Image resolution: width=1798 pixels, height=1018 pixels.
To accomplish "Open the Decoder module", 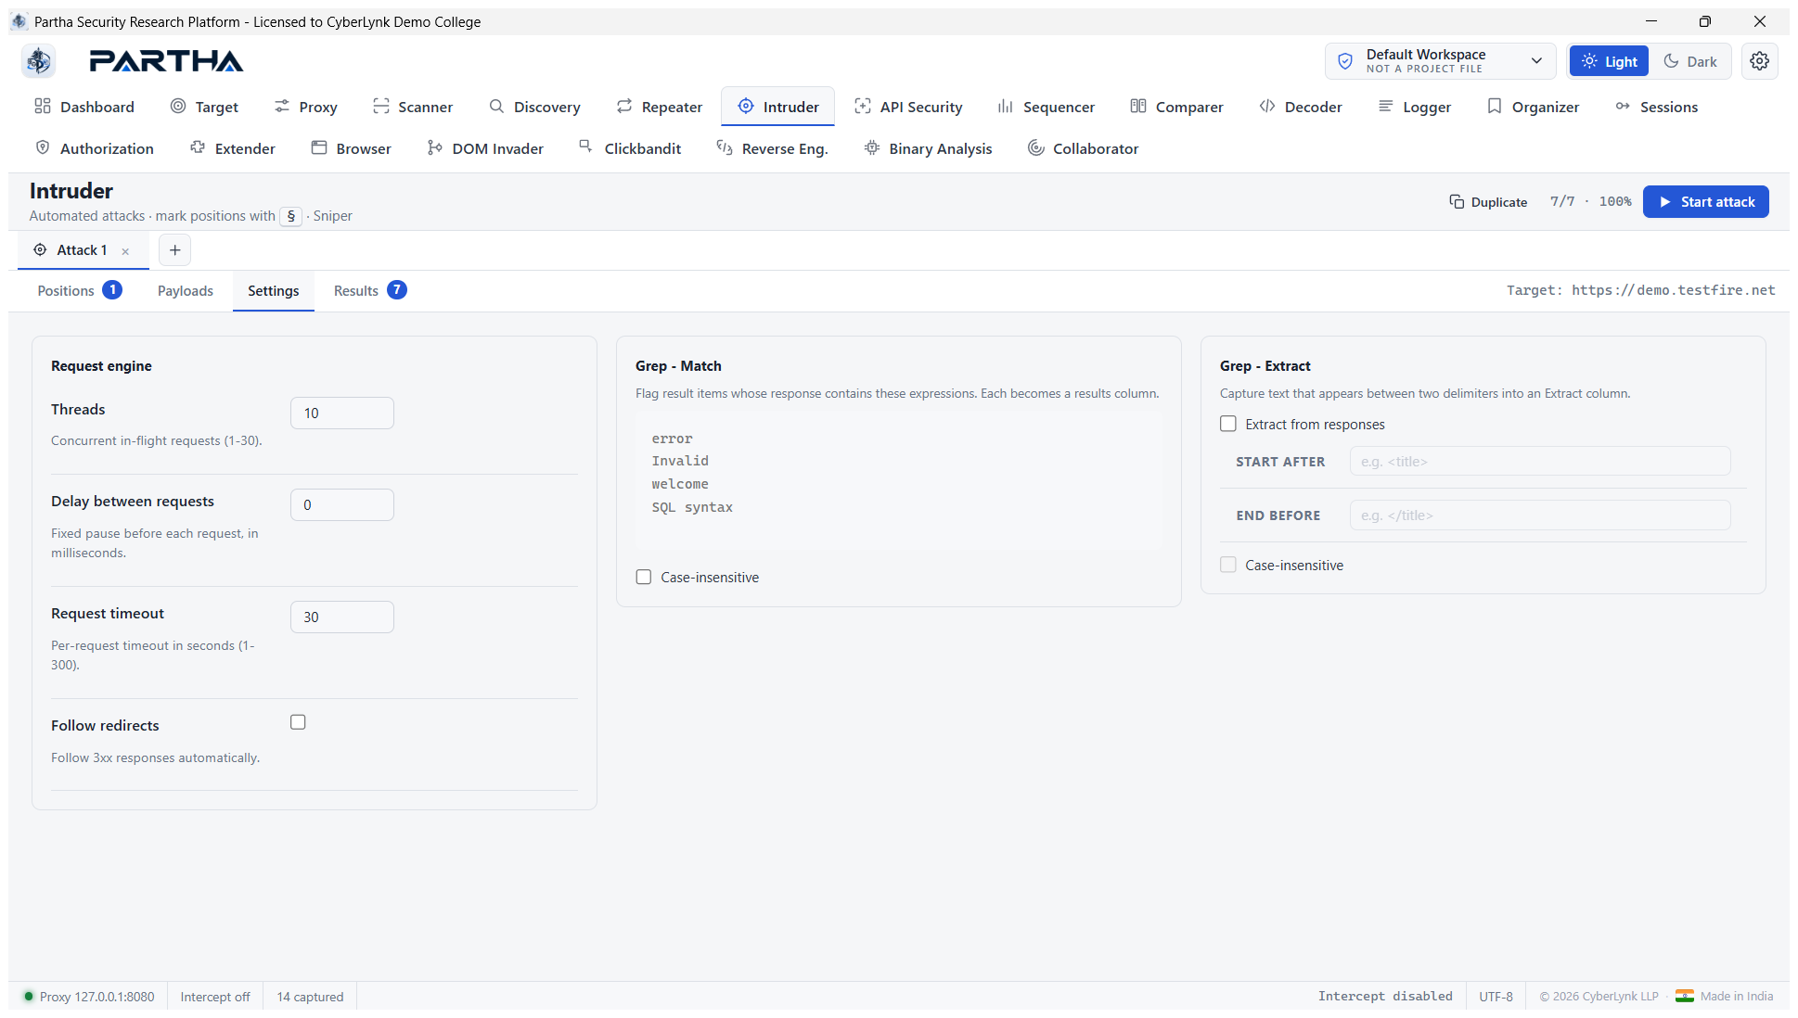I will point(1301,107).
